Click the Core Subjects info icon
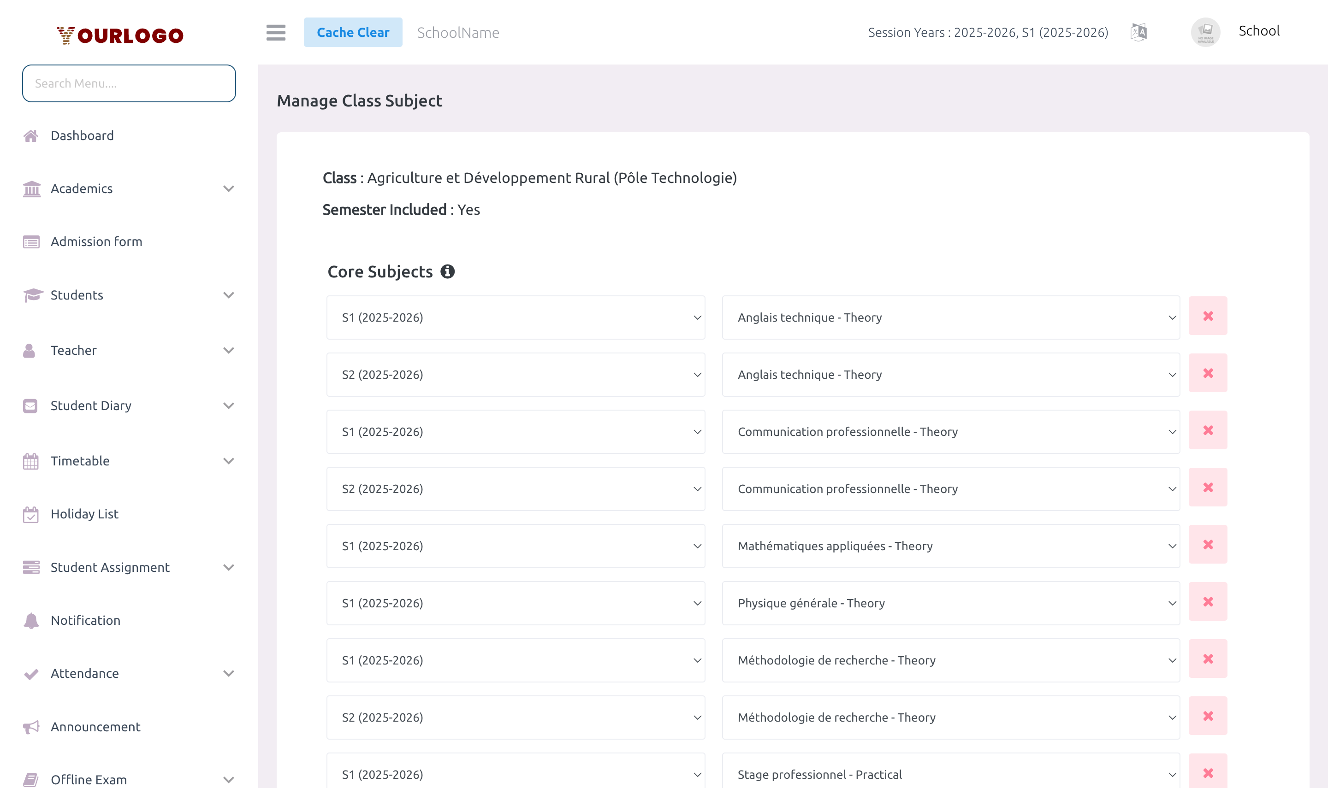This screenshot has height=788, width=1328. pos(449,271)
